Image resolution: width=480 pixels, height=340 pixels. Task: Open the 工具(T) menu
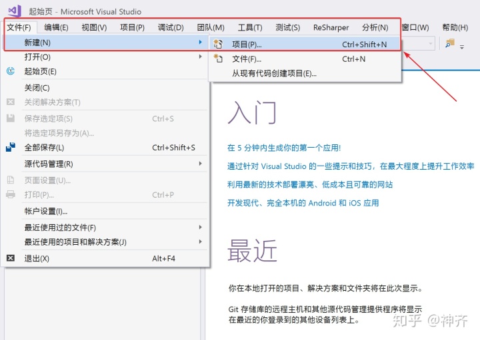tap(250, 27)
